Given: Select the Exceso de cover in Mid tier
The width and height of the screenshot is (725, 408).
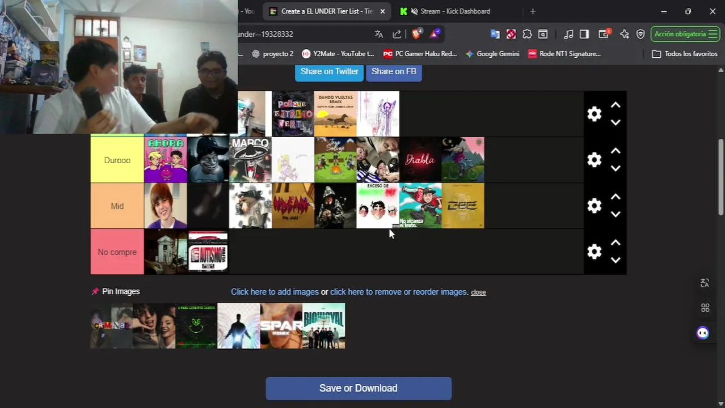Looking at the screenshot, I should pyautogui.click(x=378, y=206).
